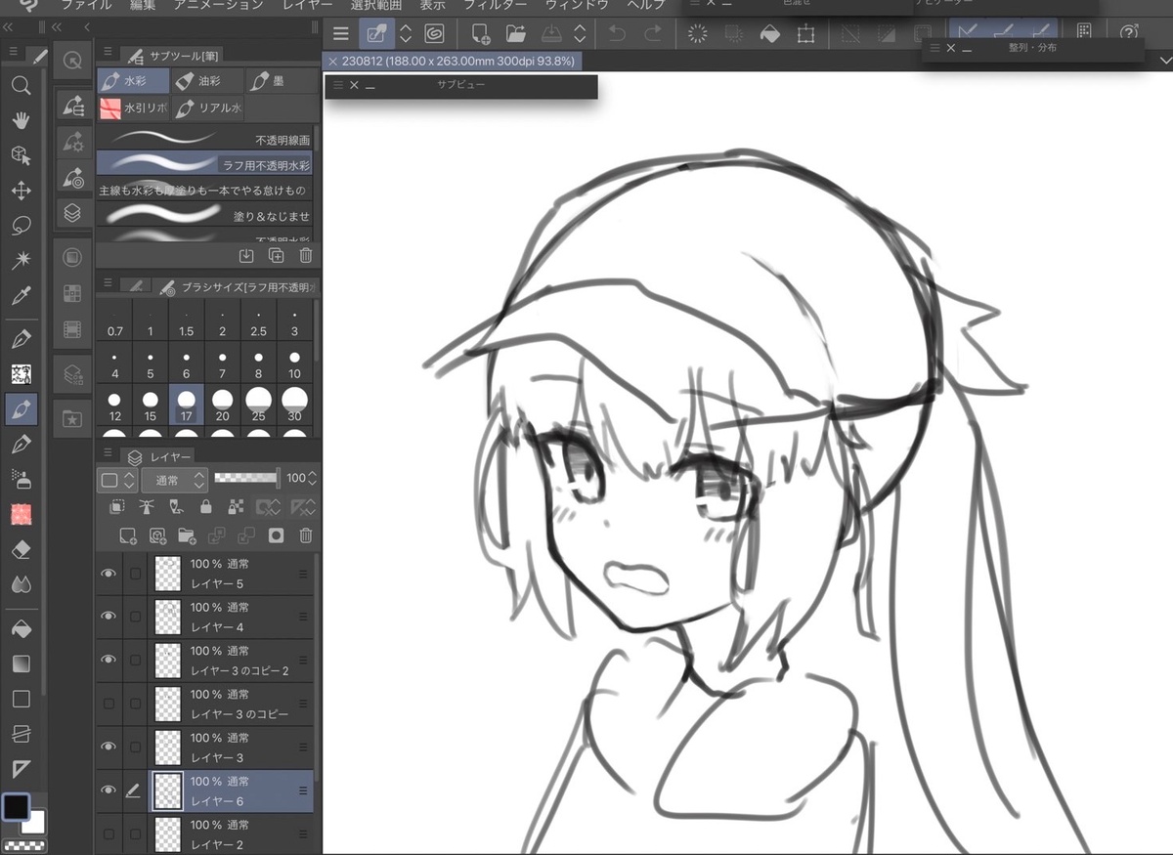Screen dimensions: 1173x855
Task: Choose brush size 20
Action: click(222, 402)
